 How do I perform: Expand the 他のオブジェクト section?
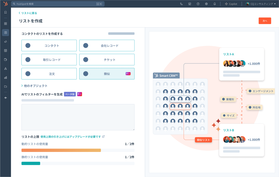tap(35, 86)
